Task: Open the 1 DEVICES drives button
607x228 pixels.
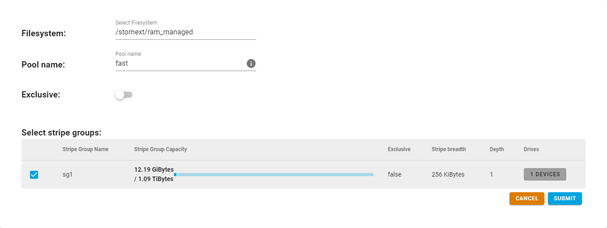Action: pyautogui.click(x=545, y=174)
